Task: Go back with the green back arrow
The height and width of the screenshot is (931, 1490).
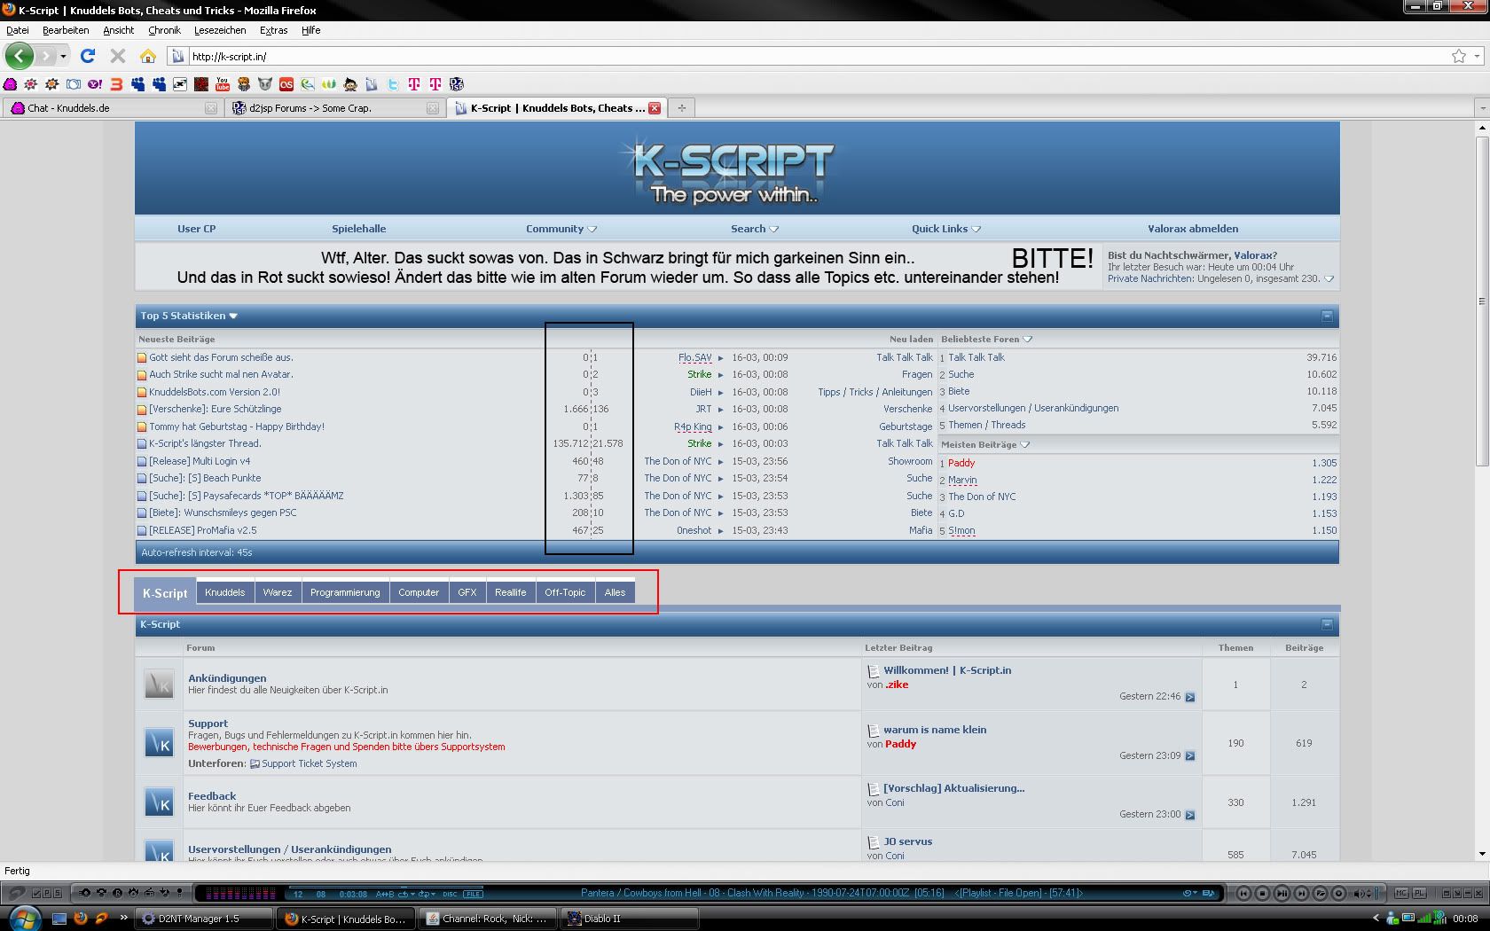Action: coord(19,56)
